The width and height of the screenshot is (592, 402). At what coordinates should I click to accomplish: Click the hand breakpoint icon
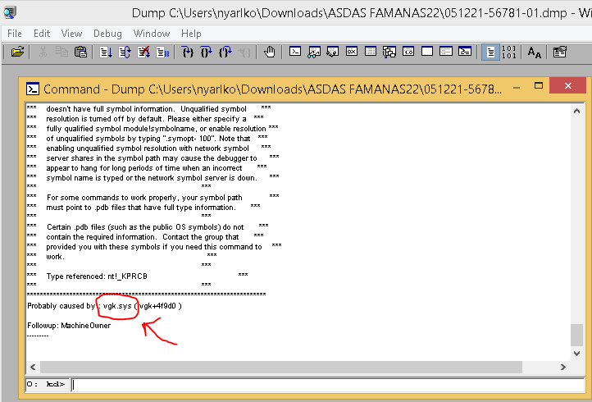[269, 52]
